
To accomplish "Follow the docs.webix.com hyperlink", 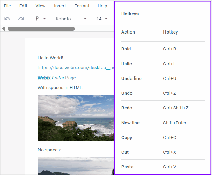I will tap(76, 67).
